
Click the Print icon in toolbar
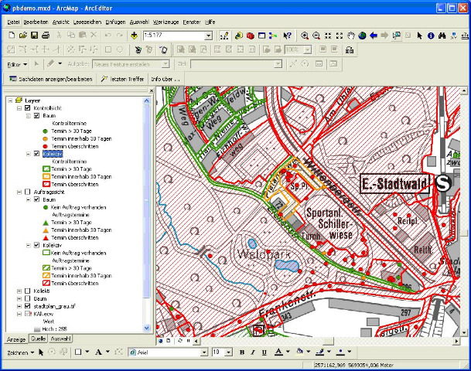(46, 36)
